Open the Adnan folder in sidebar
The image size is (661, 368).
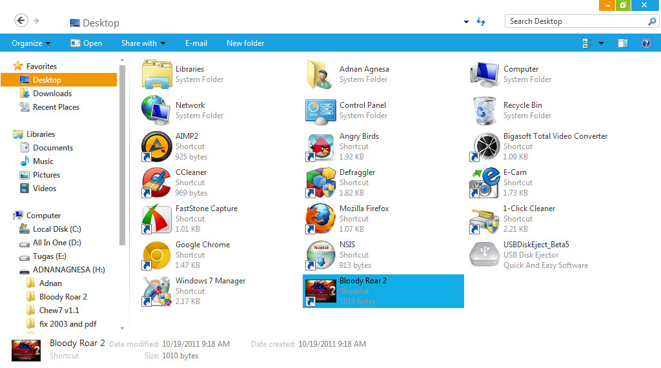(44, 283)
